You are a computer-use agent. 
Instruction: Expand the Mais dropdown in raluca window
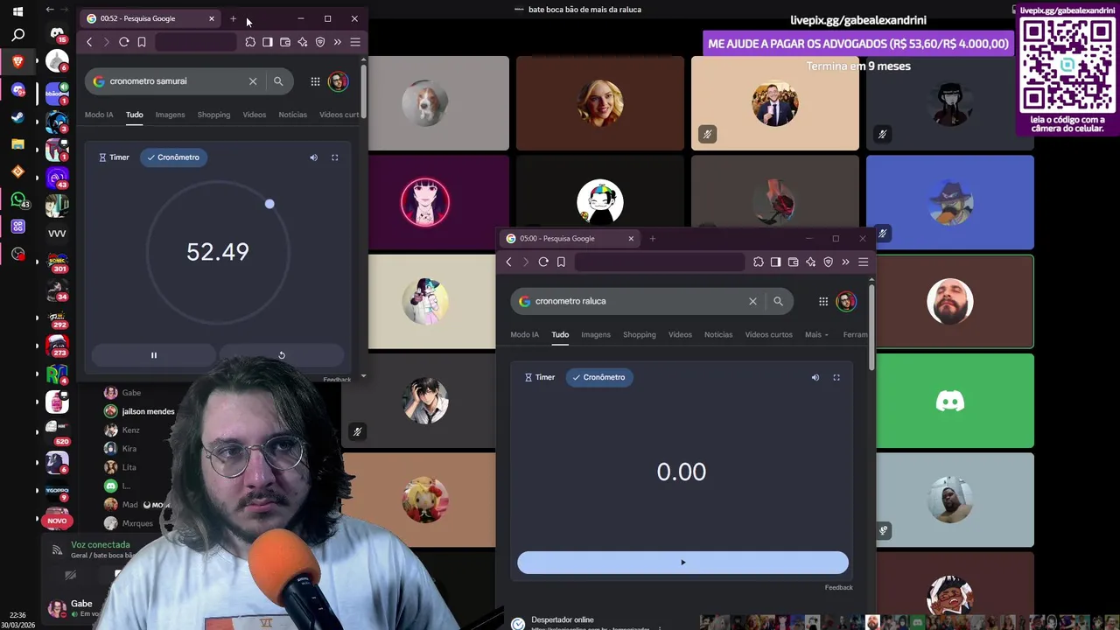click(816, 334)
